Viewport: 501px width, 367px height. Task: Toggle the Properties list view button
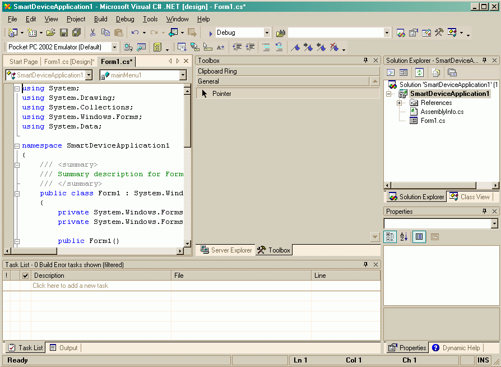point(419,237)
